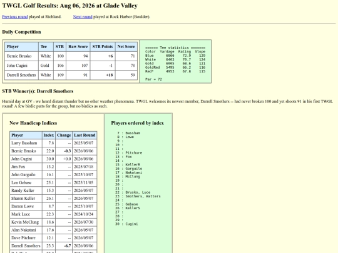The height and width of the screenshot is (253, 338).
Task: Click the 2026/07/30 last round date
Action: (84, 222)
